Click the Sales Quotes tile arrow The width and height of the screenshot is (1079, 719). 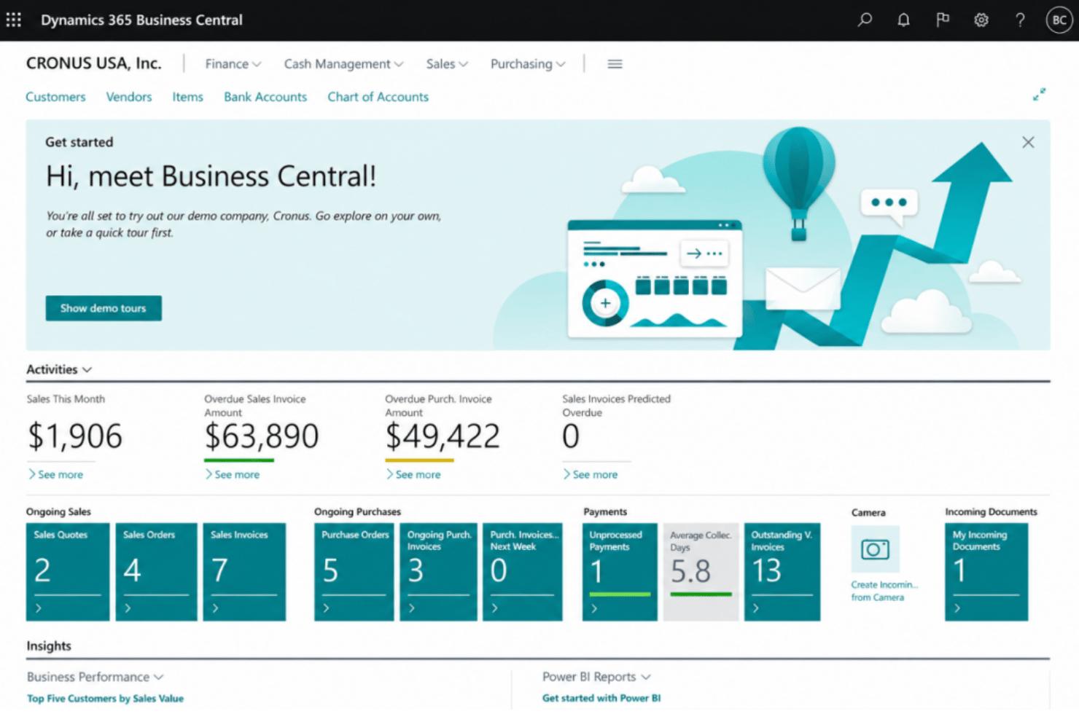pos(39,608)
